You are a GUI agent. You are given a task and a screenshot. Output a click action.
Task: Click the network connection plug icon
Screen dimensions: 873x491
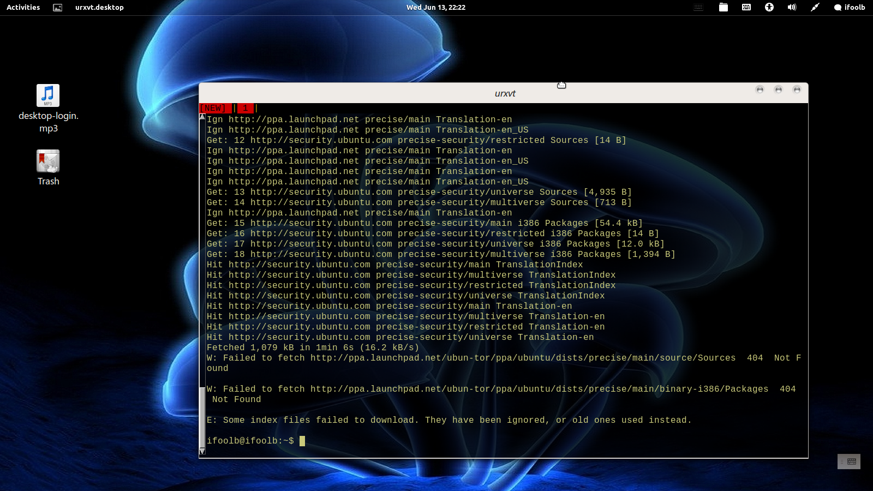pos(815,7)
